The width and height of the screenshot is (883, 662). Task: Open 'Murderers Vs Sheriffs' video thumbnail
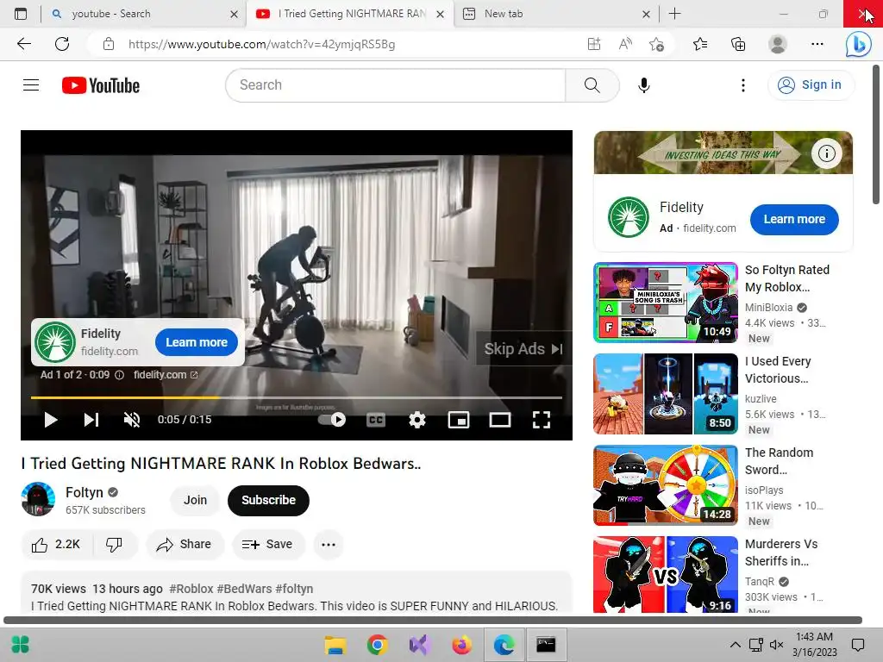pyautogui.click(x=666, y=574)
